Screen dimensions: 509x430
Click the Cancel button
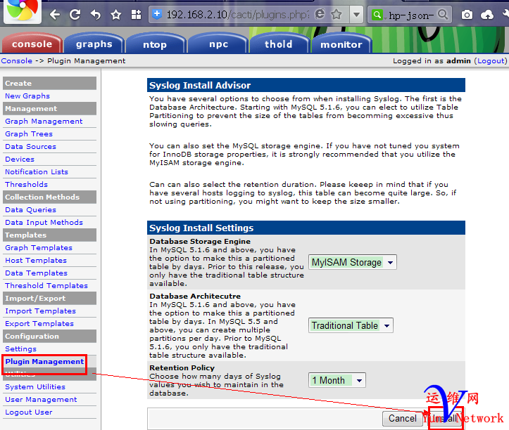403,418
